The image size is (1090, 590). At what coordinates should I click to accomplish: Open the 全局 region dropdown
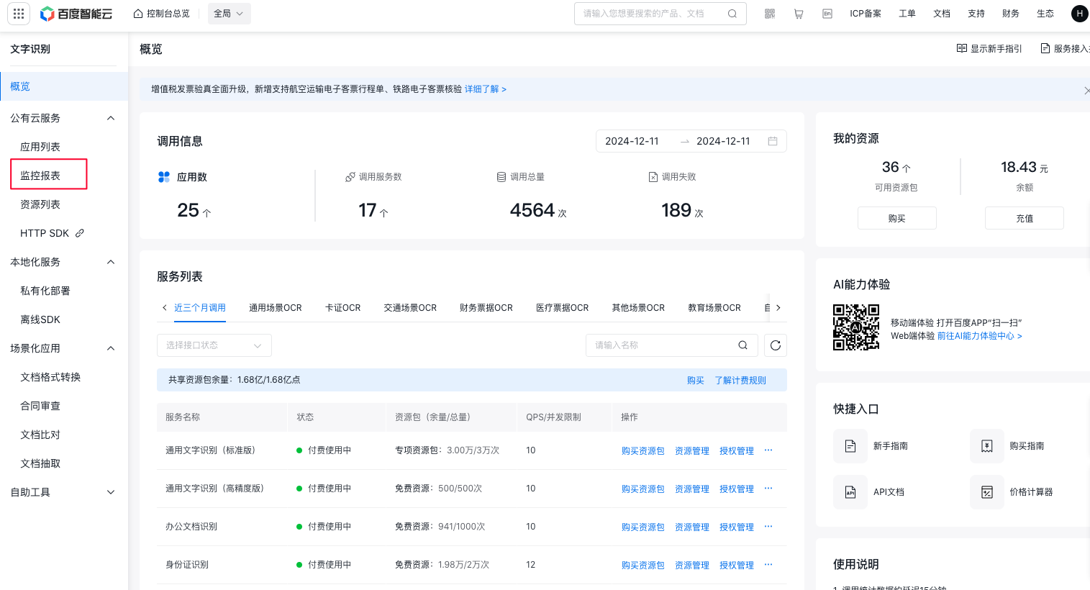(230, 14)
